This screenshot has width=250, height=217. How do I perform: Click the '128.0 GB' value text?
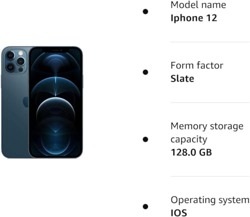point(191,152)
